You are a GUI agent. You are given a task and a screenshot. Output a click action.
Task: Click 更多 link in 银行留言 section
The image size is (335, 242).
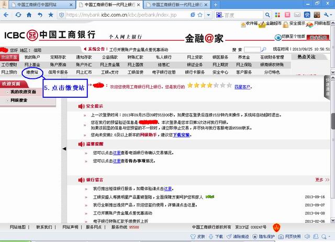(319, 179)
